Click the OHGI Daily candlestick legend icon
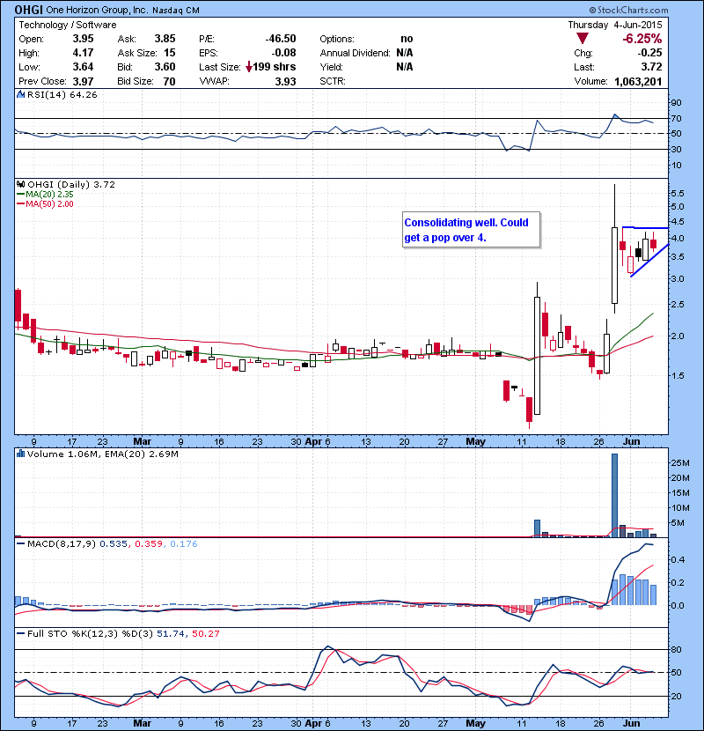 [20, 185]
